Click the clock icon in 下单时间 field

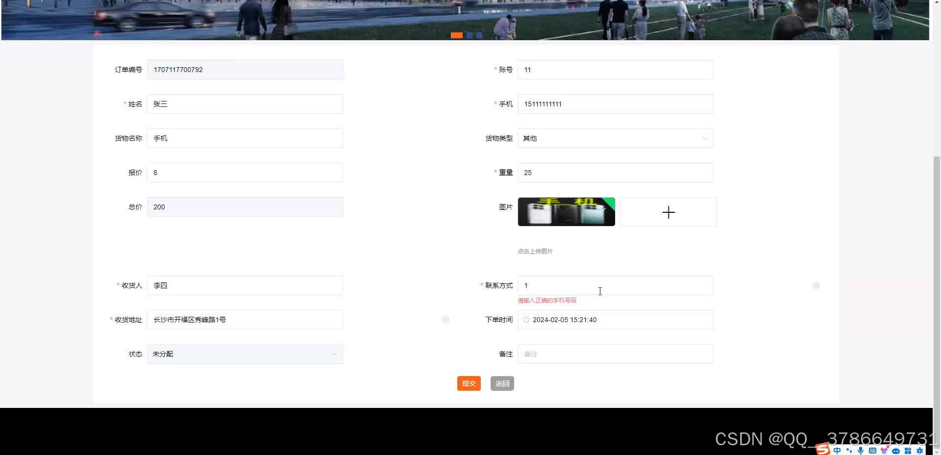526,320
